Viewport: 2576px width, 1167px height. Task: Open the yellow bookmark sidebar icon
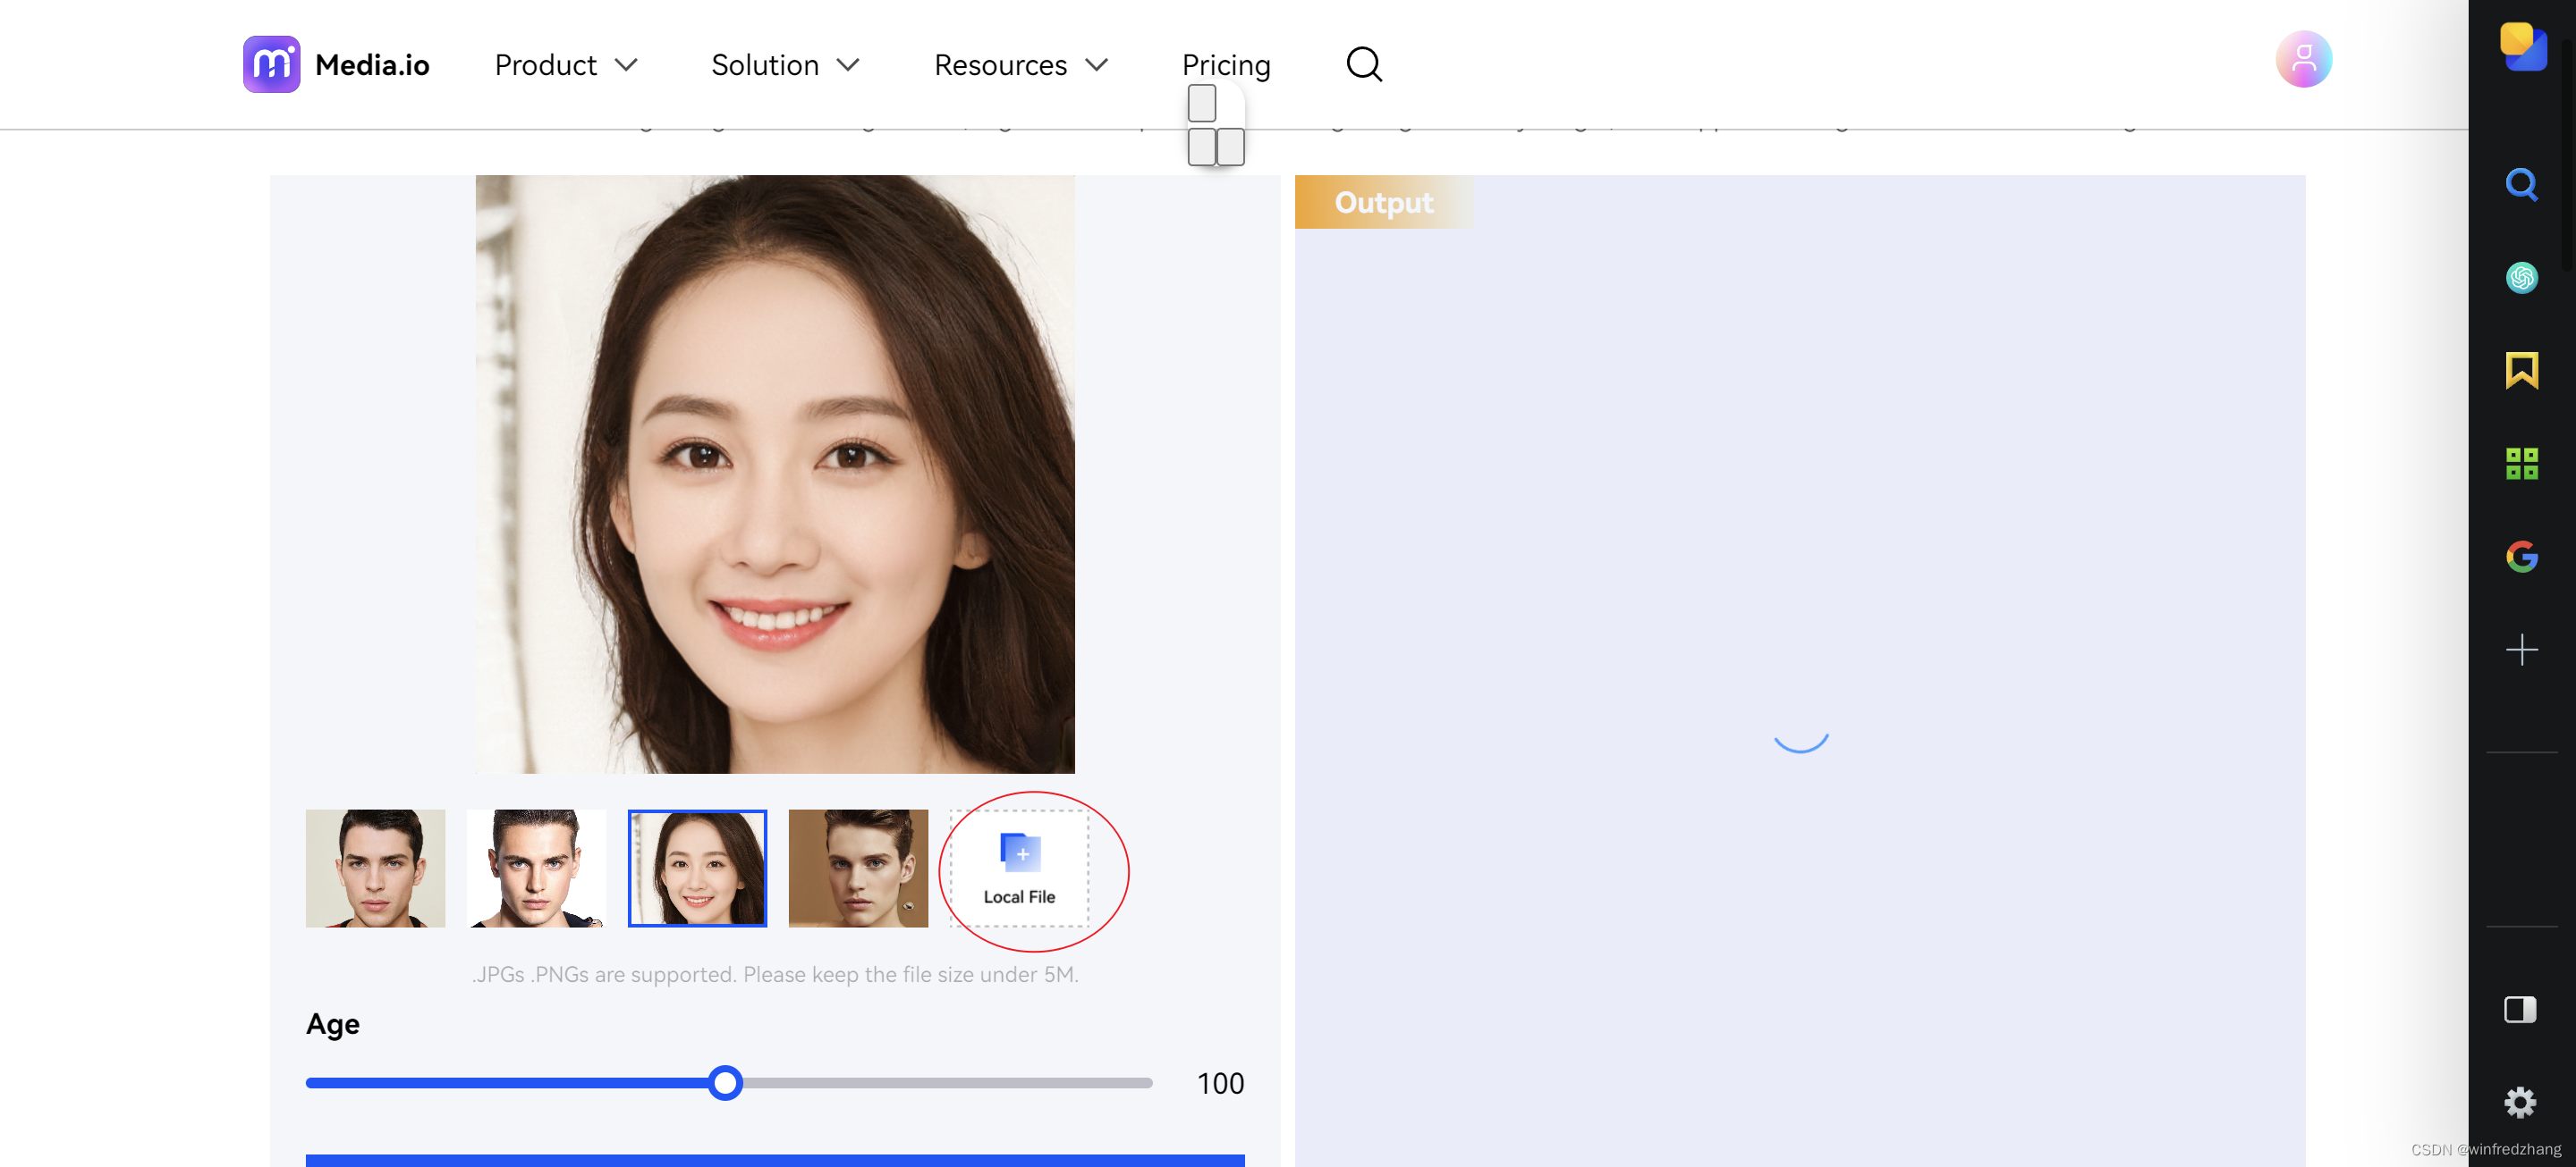click(2521, 371)
